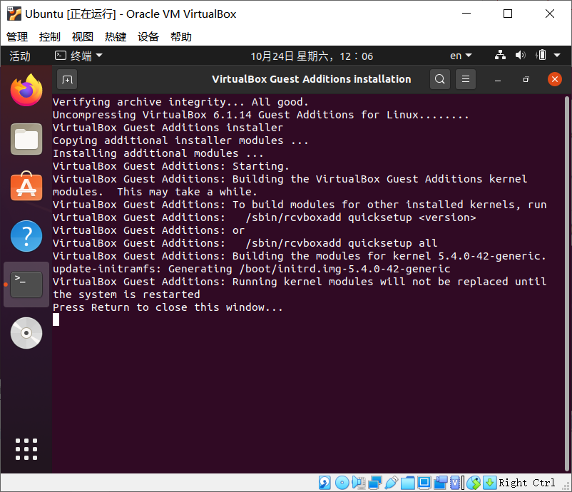Screen dimensions: 572x492
Task: Open the 视图 menu in VirtualBox
Action: (82, 36)
